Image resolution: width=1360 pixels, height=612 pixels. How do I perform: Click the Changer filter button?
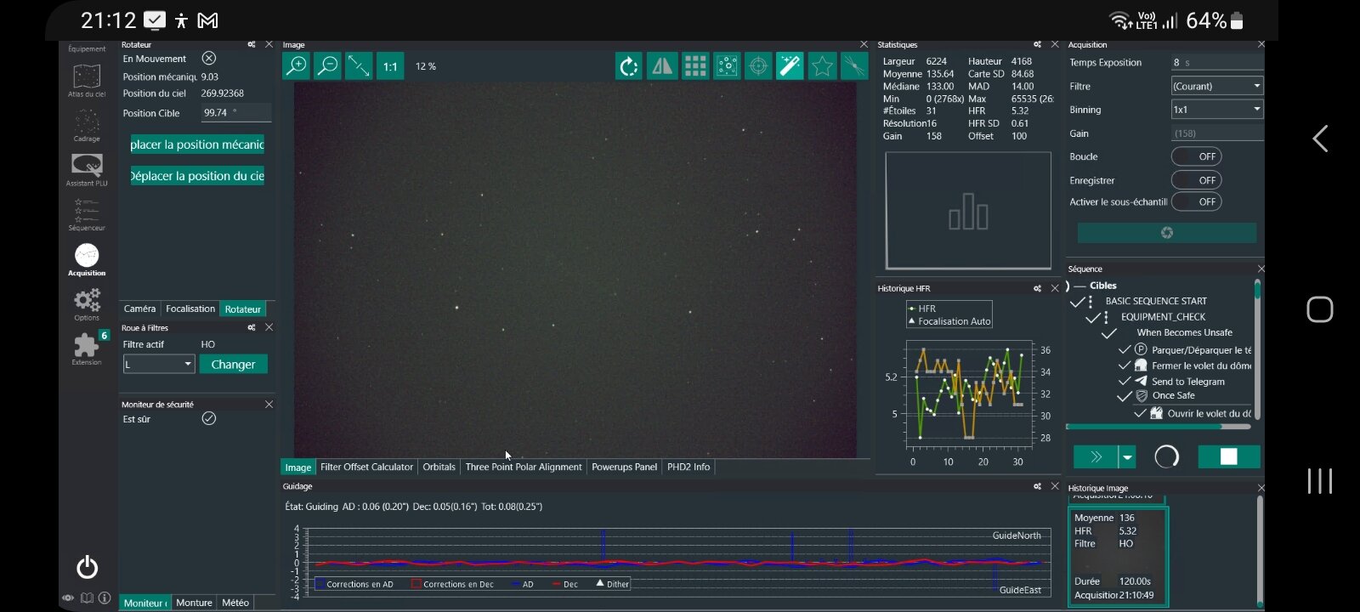233,364
